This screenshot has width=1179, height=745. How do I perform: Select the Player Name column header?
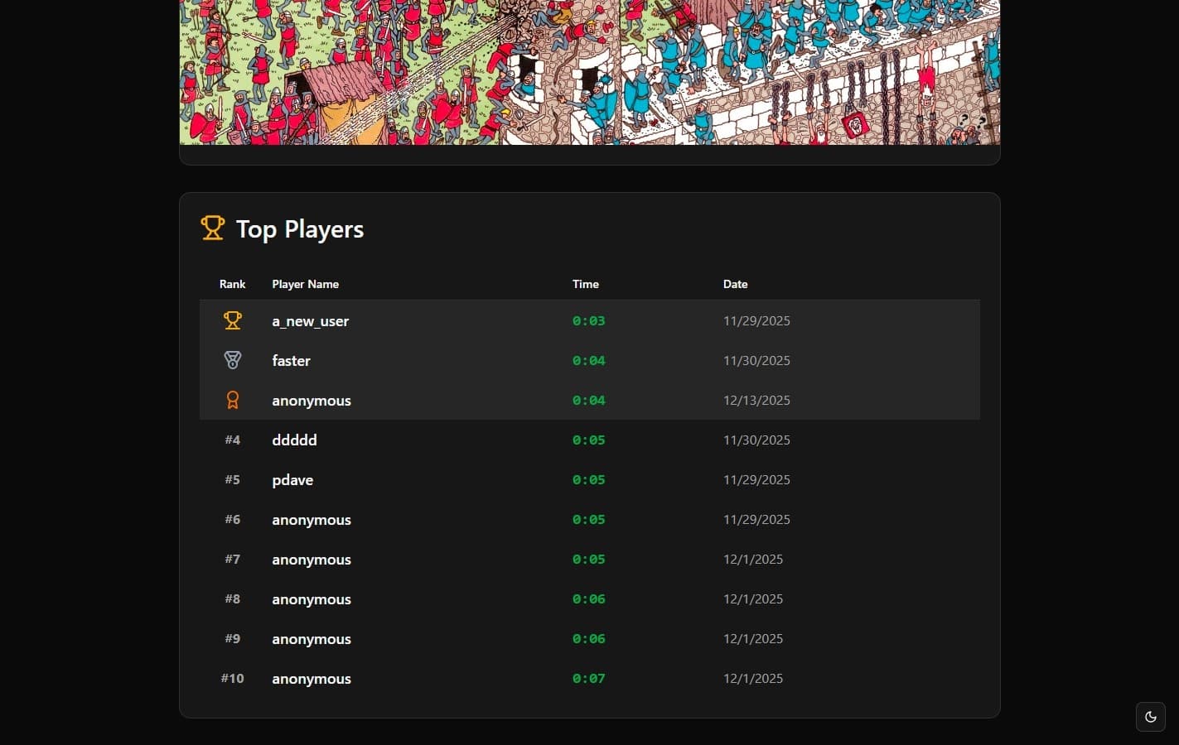coord(305,284)
